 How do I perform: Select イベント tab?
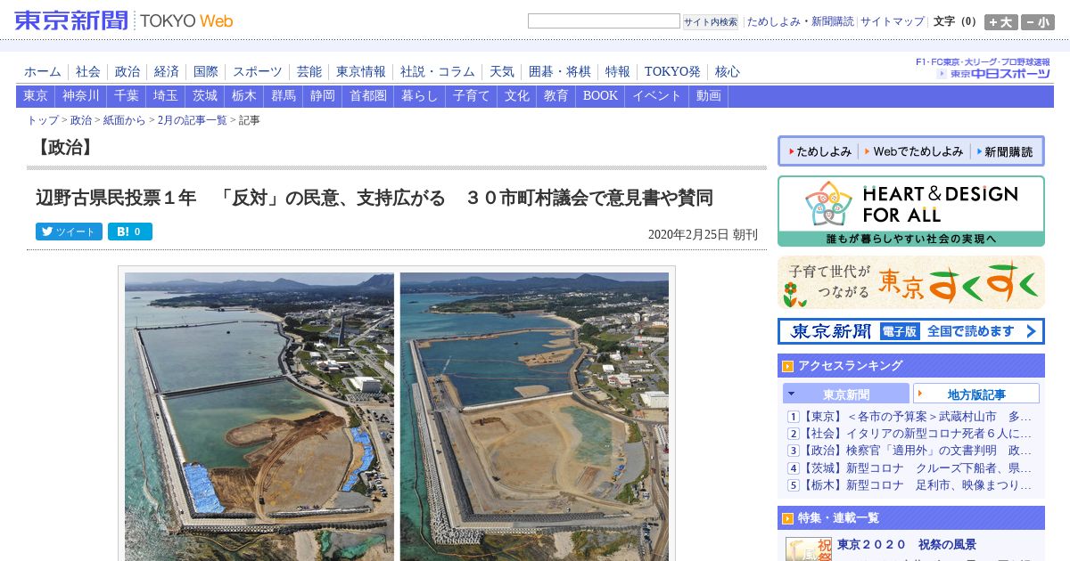tap(658, 96)
